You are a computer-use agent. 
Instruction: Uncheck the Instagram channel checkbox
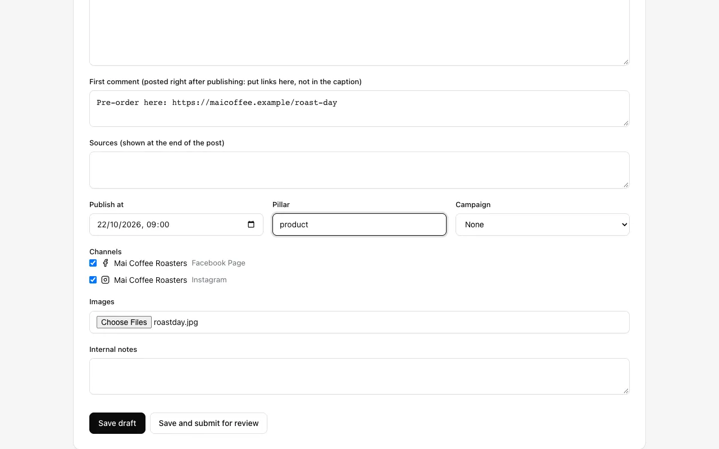[93, 280]
